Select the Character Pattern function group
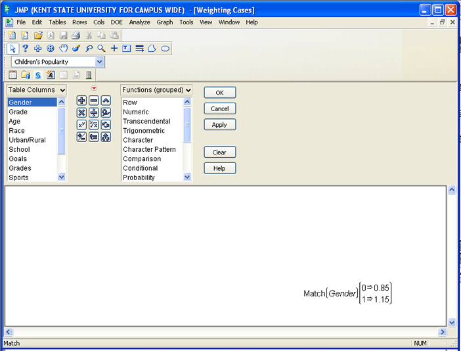Image resolution: width=461 pixels, height=351 pixels. tap(152, 149)
